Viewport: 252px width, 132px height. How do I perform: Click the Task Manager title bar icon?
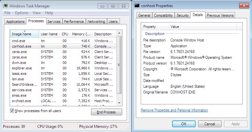[5, 6]
